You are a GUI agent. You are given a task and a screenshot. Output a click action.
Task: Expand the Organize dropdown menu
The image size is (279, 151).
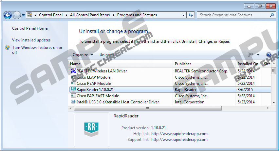(x=83, y=55)
